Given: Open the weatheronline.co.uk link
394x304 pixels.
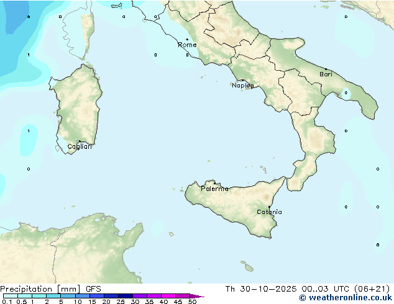Looking at the screenshot, I should pos(346,298).
